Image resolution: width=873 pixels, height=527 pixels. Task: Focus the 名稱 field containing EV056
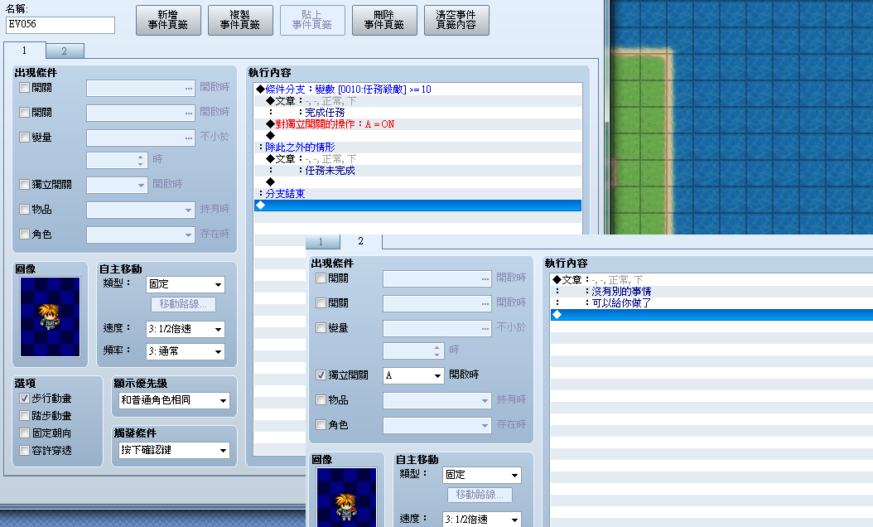(x=60, y=25)
